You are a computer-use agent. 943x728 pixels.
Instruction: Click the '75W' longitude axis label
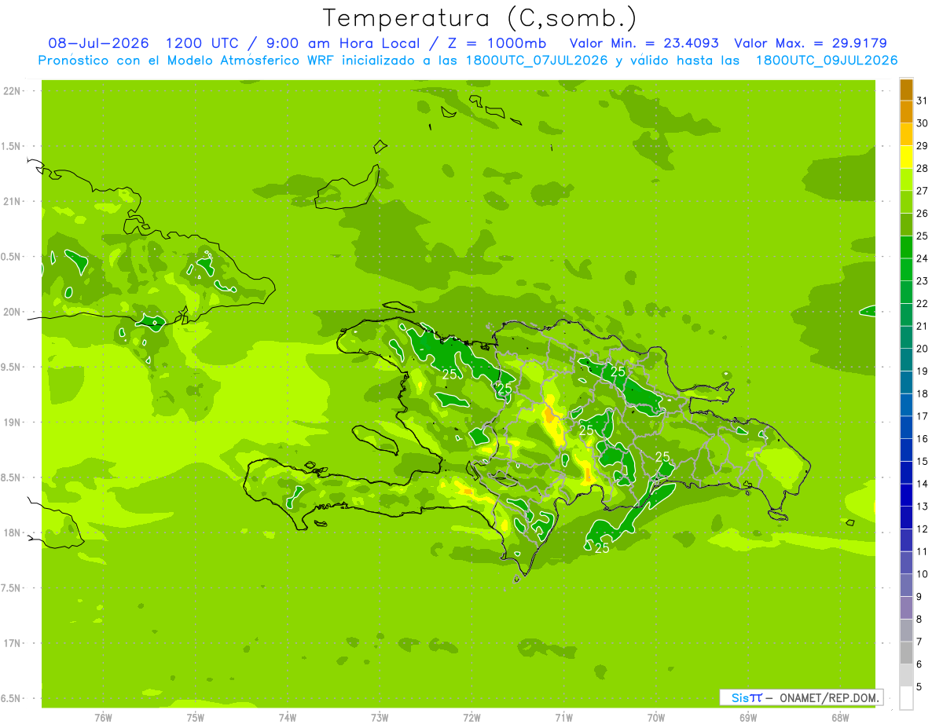(196, 717)
